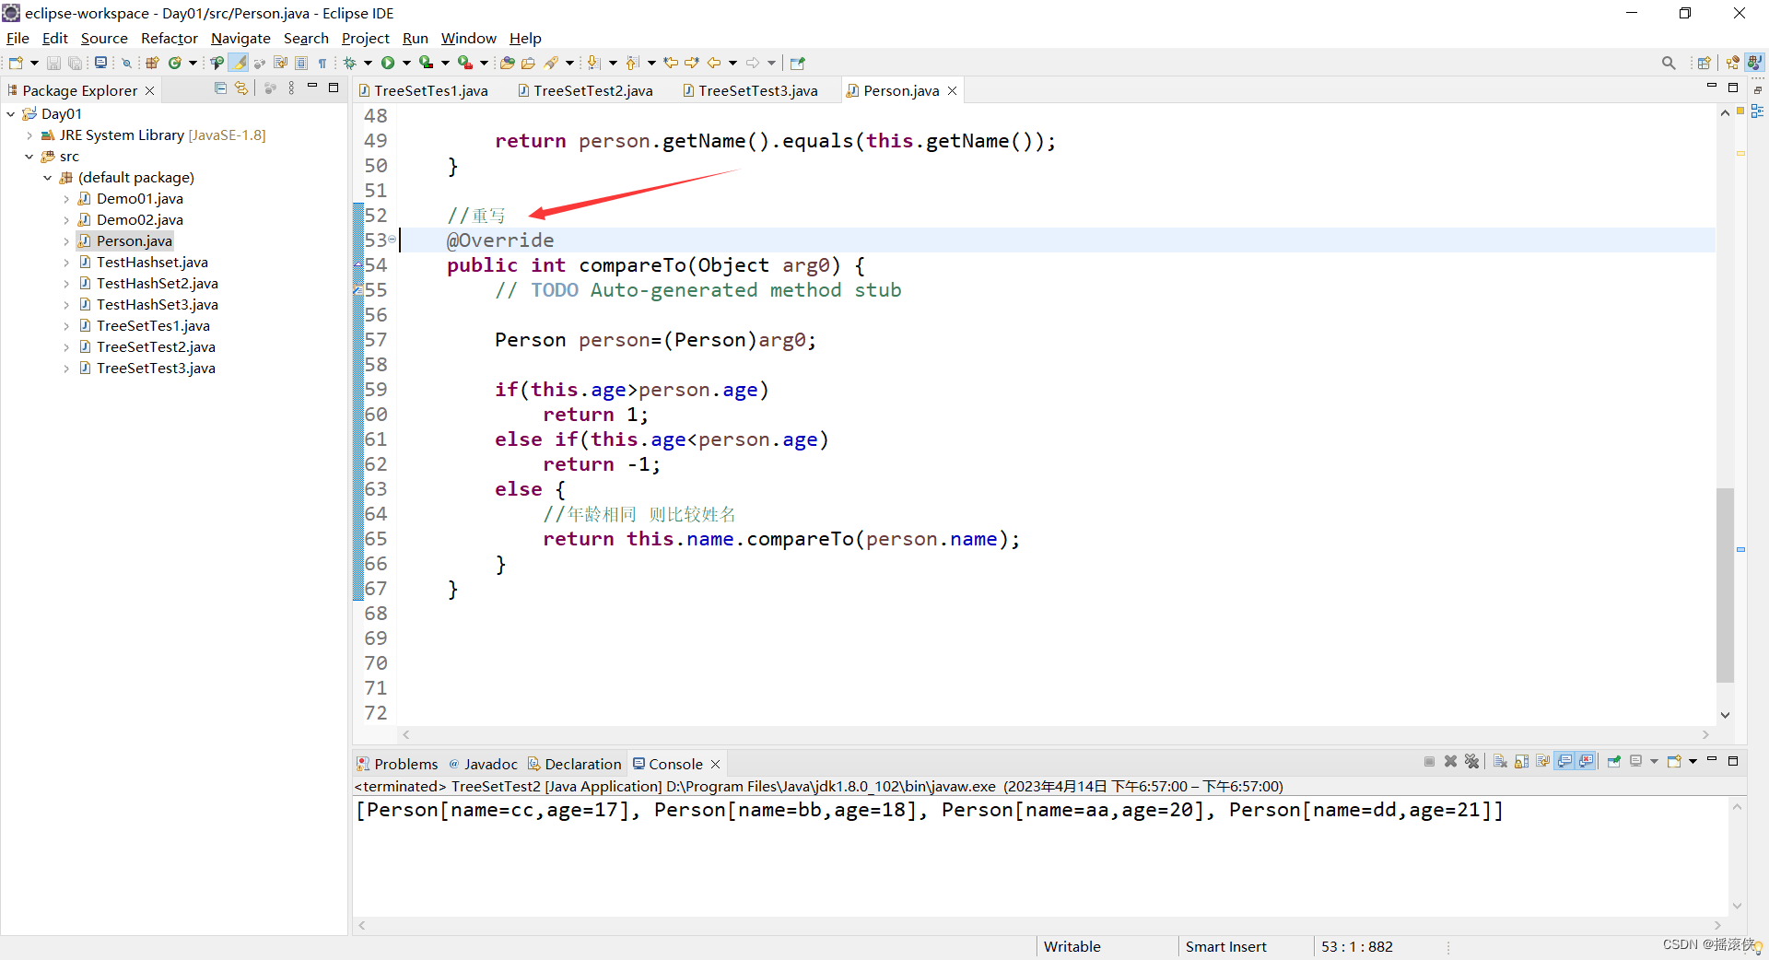The width and height of the screenshot is (1769, 960).
Task: Click the editor scroll-down arrow
Action: click(1725, 715)
